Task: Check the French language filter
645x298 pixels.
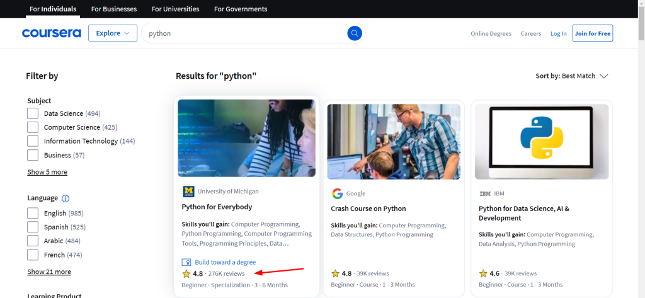Action: pyautogui.click(x=33, y=255)
